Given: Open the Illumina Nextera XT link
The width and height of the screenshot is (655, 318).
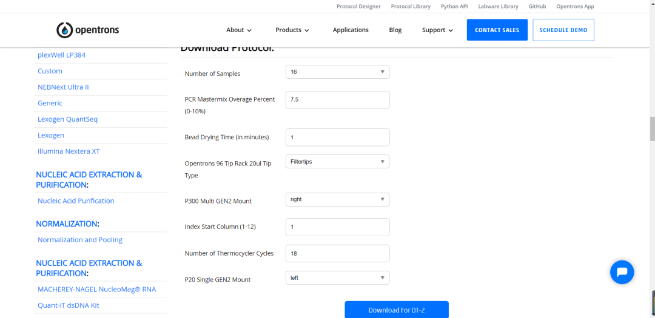Looking at the screenshot, I should 69,151.
